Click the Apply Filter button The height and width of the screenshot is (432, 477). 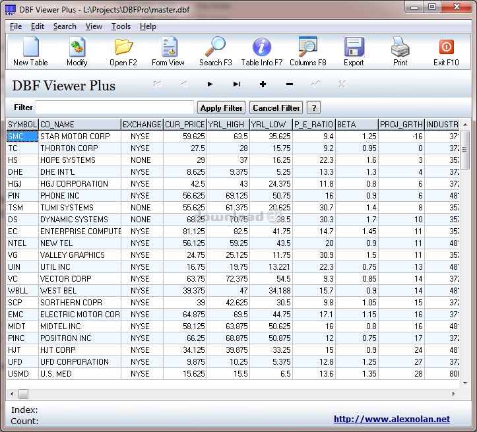point(221,108)
